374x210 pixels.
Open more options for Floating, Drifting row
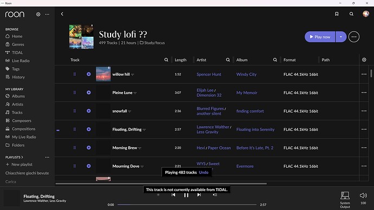[364, 129]
